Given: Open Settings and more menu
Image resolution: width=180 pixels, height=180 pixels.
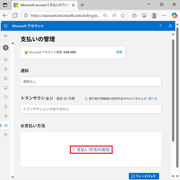Looking at the screenshot, I should 164,15.
